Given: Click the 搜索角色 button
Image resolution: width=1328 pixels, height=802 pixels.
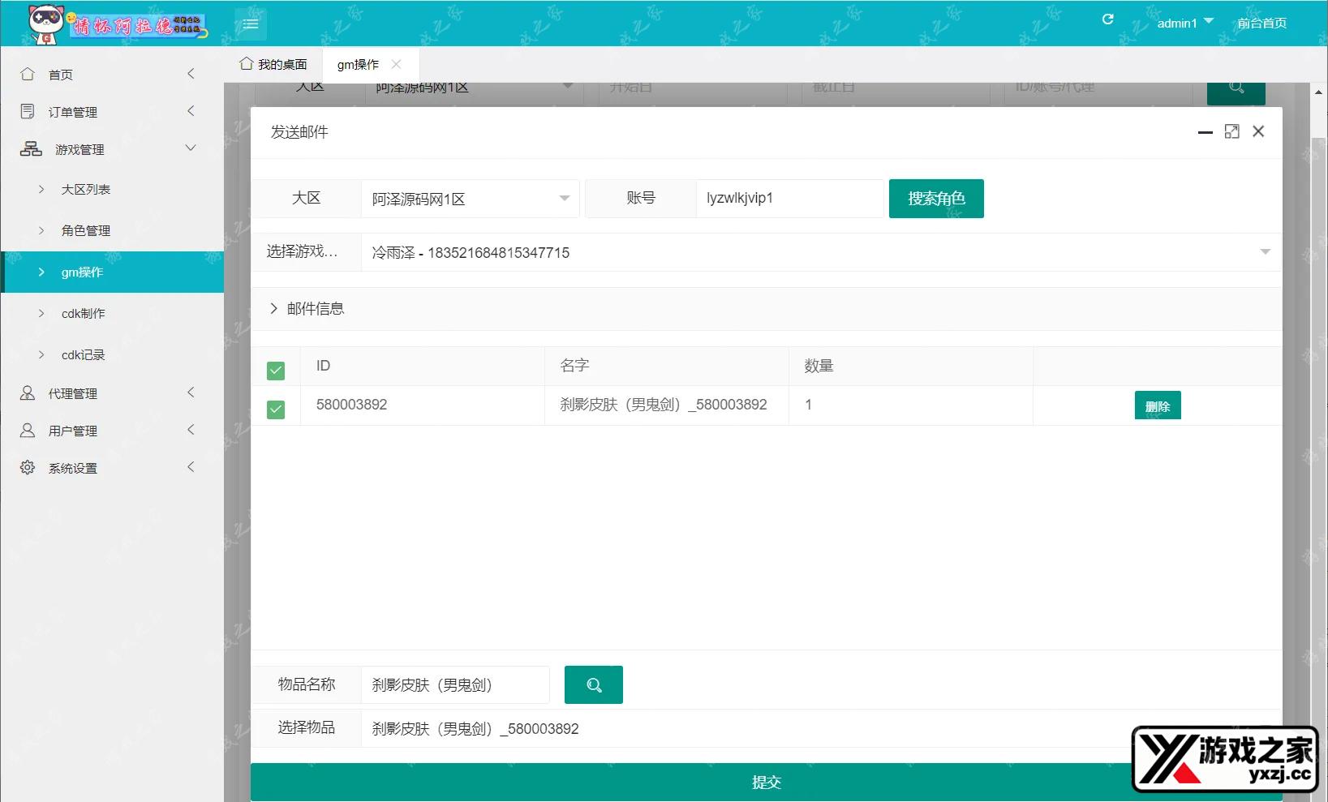Looking at the screenshot, I should 936,199.
